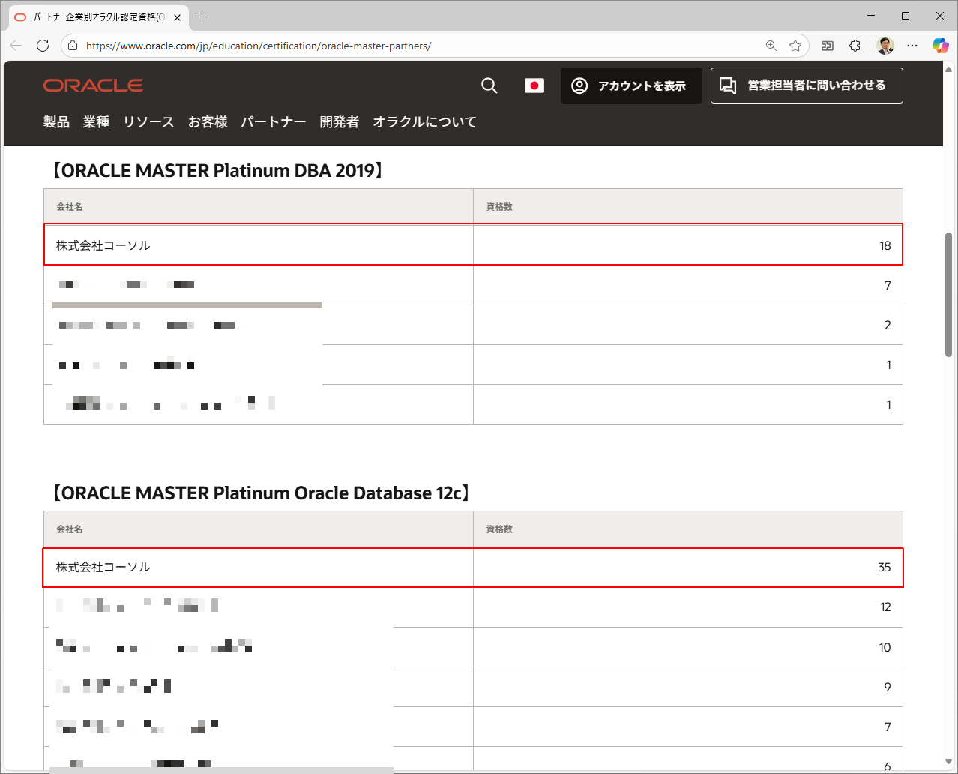
Task: Open the zoom magnifier in address bar
Action: pos(771,46)
